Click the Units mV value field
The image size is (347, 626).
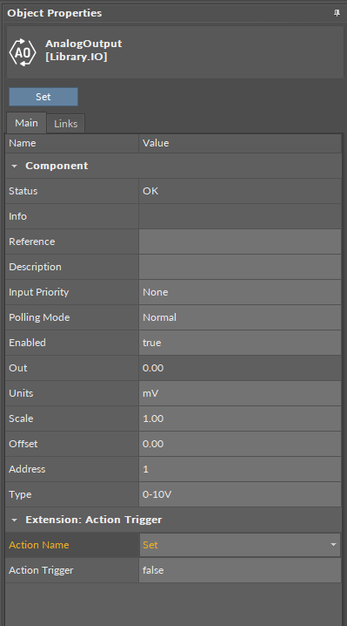(240, 393)
